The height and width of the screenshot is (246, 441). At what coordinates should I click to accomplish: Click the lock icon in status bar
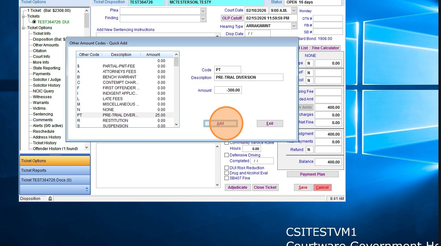pos(50,199)
